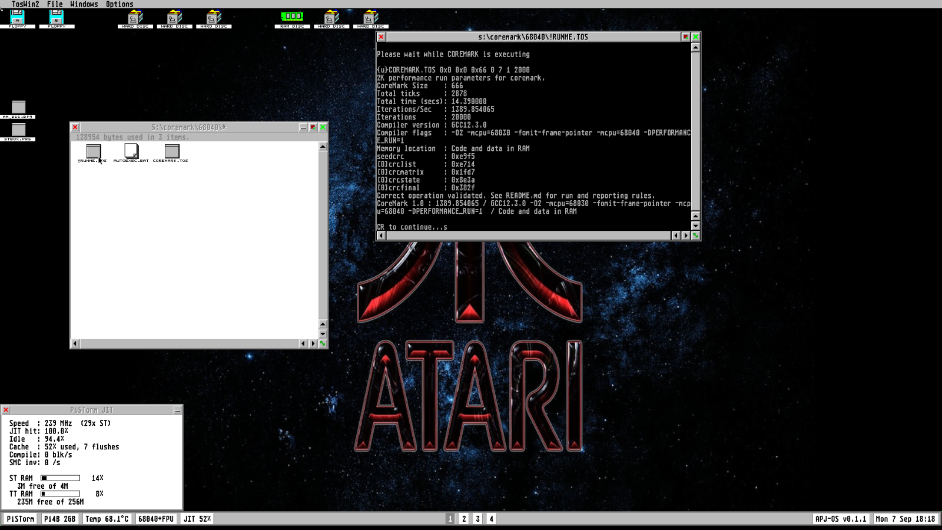The image size is (942, 530).
Task: Click the terminal's bottom scroll-down arrow
Action: tap(695, 226)
